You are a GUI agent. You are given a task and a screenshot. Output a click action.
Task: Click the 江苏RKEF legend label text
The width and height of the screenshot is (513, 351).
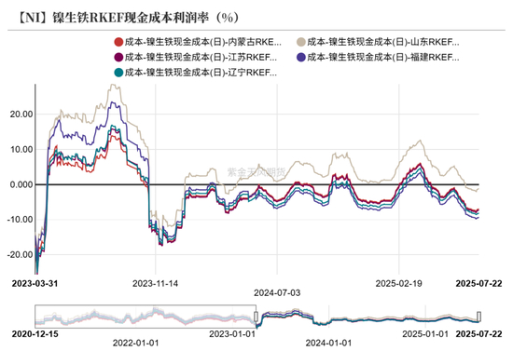[201, 58]
